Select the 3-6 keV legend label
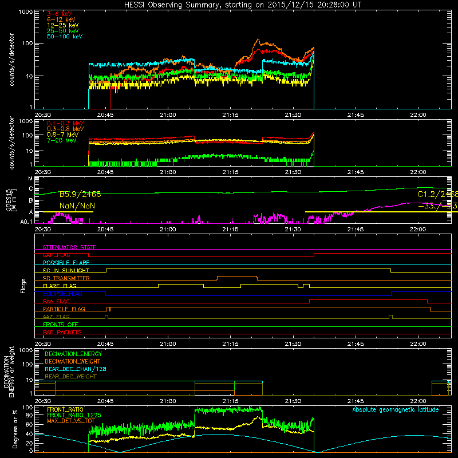Viewport: 458px width, 458px height. 60,14
